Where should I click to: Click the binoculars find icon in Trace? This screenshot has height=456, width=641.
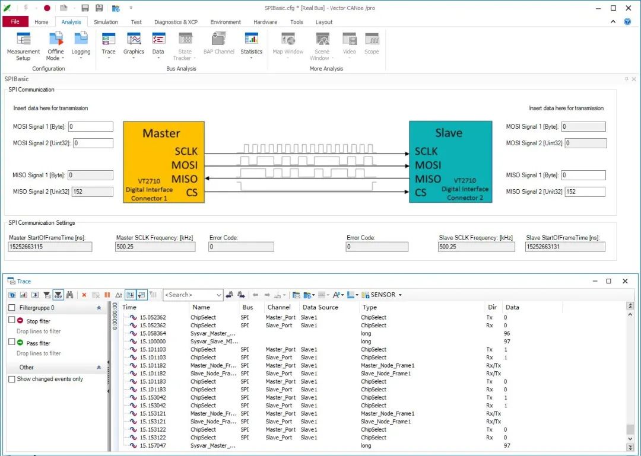click(x=69, y=295)
